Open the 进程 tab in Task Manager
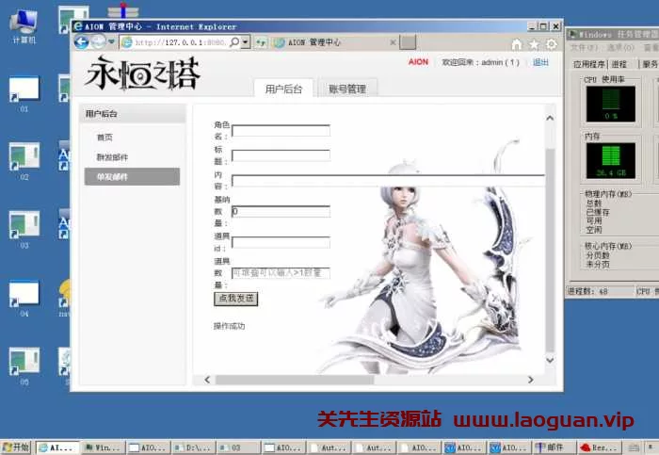Screen dimensions: 659x455 pos(619,64)
